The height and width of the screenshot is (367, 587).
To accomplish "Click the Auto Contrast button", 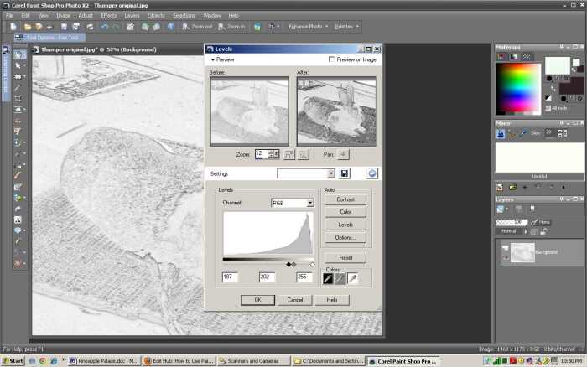I will 345,199.
